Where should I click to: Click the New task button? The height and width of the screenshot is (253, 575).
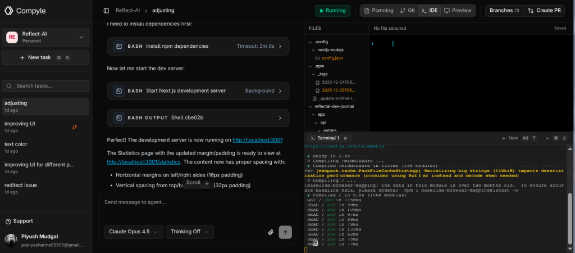pyautogui.click(x=45, y=58)
